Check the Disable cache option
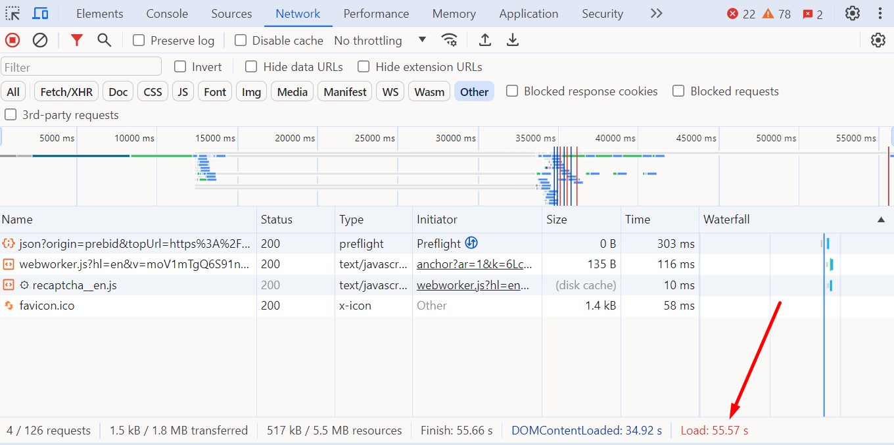This screenshot has height=445, width=894. [x=241, y=41]
